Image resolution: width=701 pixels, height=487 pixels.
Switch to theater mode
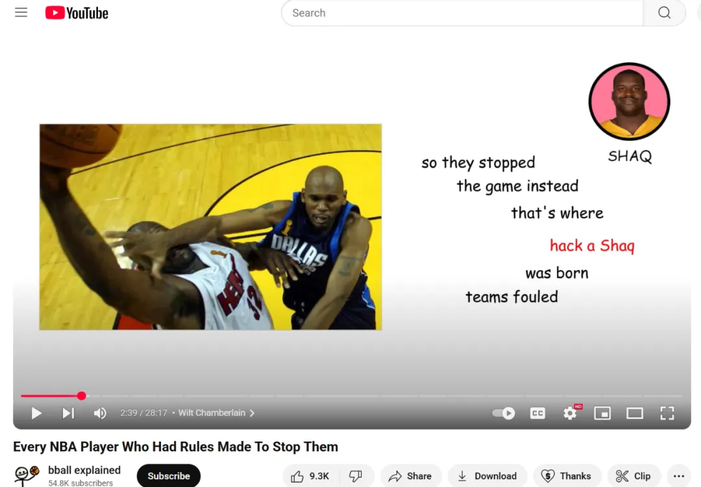[634, 413]
